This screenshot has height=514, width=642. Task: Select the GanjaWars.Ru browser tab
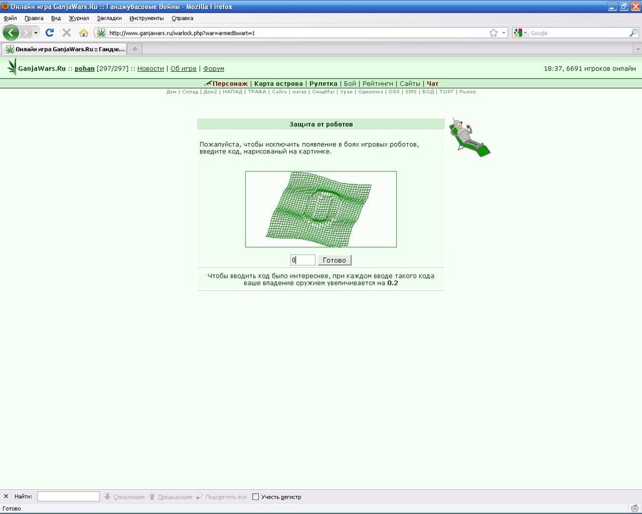(65, 49)
